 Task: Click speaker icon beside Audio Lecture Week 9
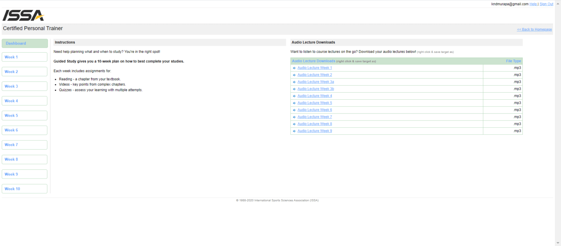point(294,131)
